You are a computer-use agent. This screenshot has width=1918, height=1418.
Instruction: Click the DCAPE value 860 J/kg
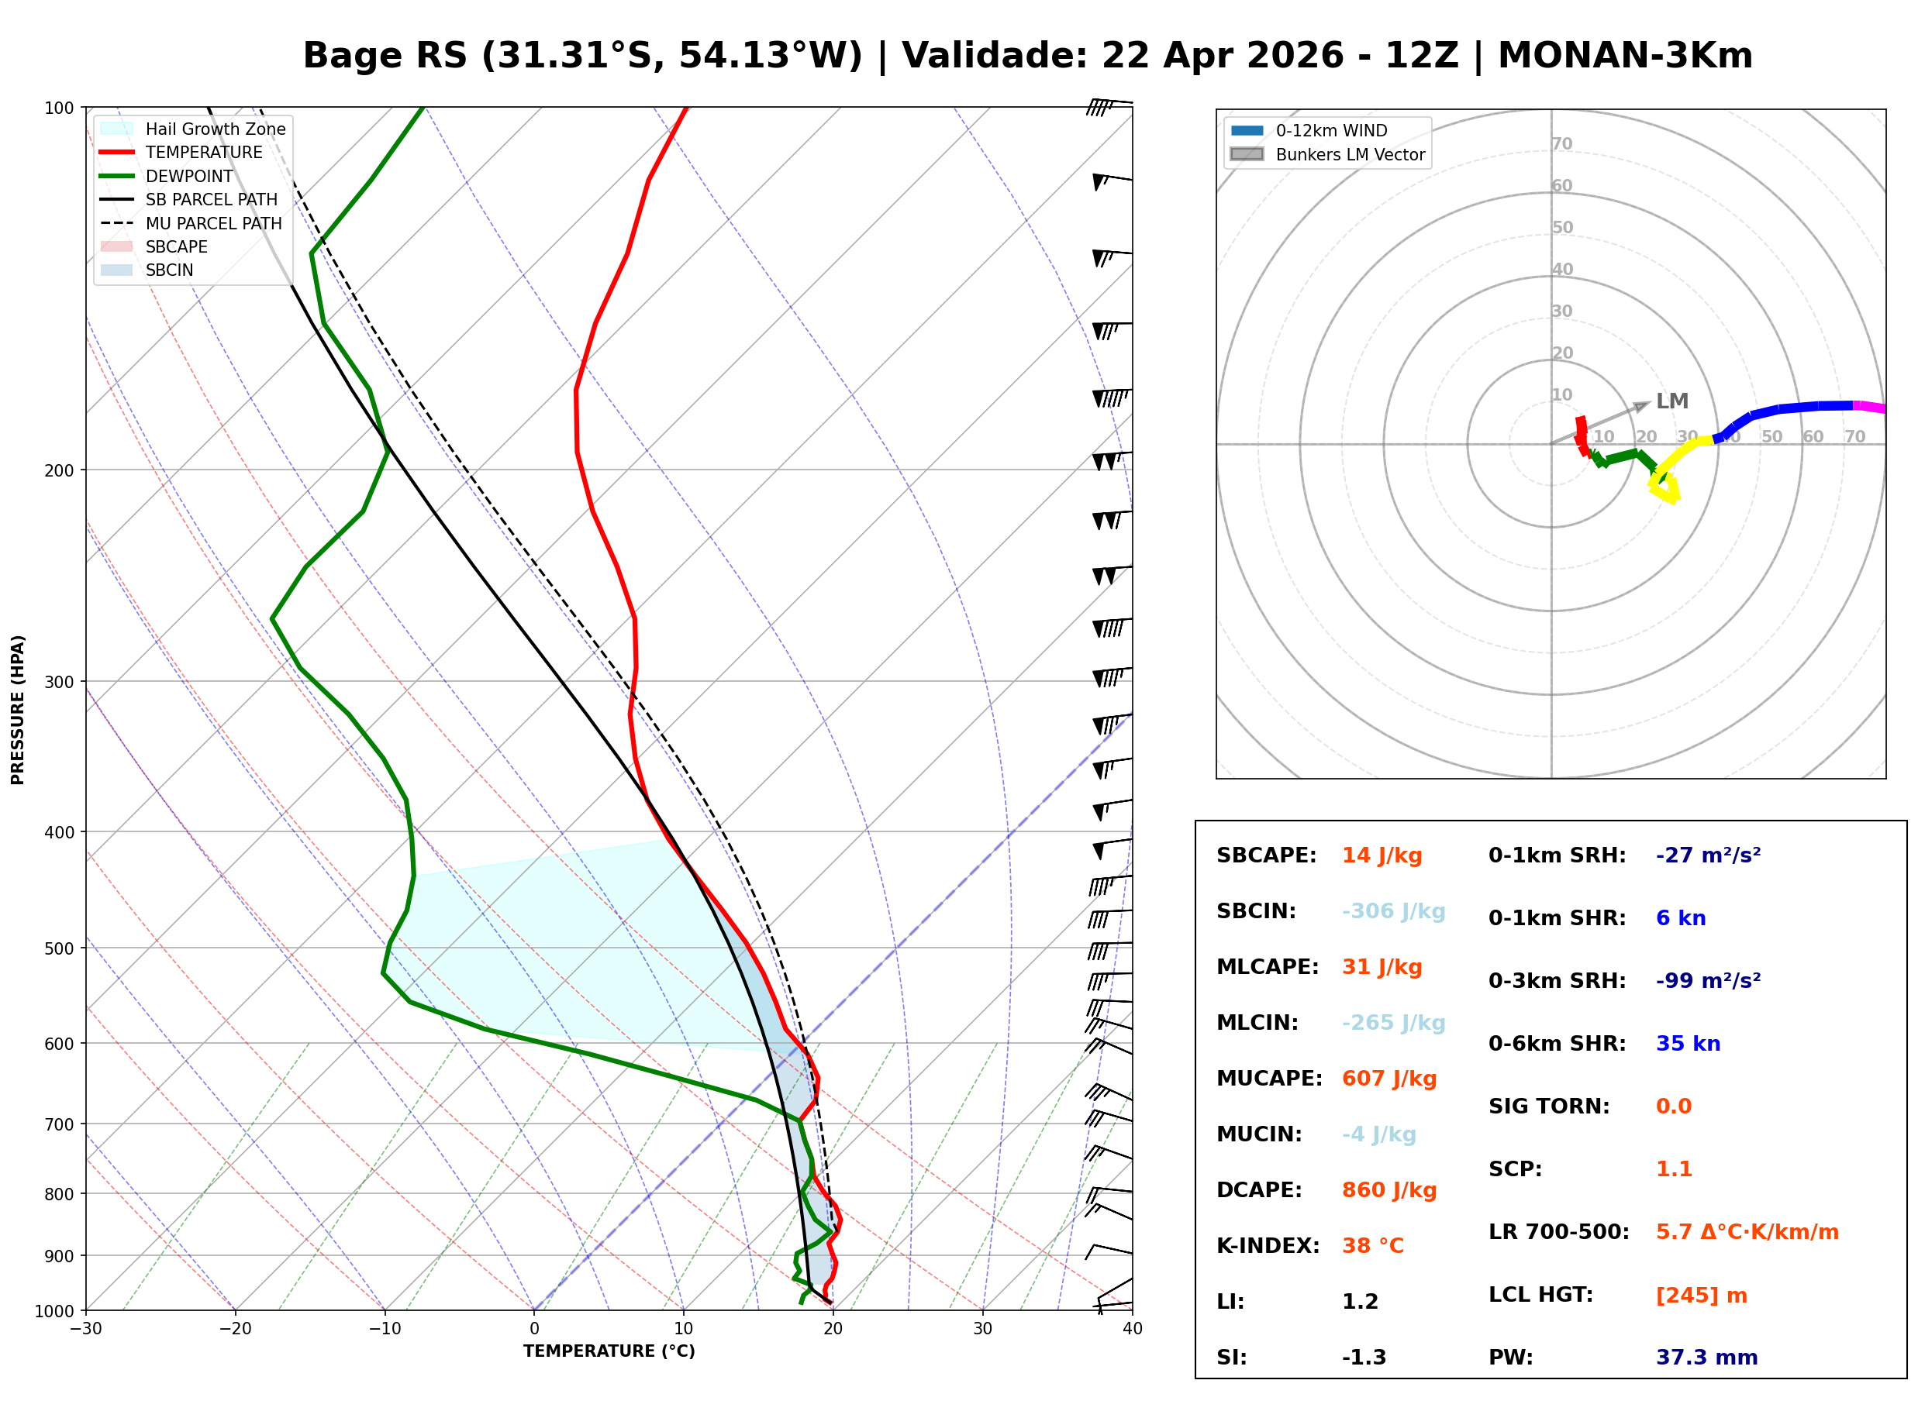1390,1192
